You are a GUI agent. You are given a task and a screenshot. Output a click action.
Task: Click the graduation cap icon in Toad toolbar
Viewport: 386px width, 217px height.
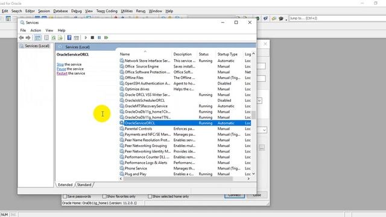point(281,19)
